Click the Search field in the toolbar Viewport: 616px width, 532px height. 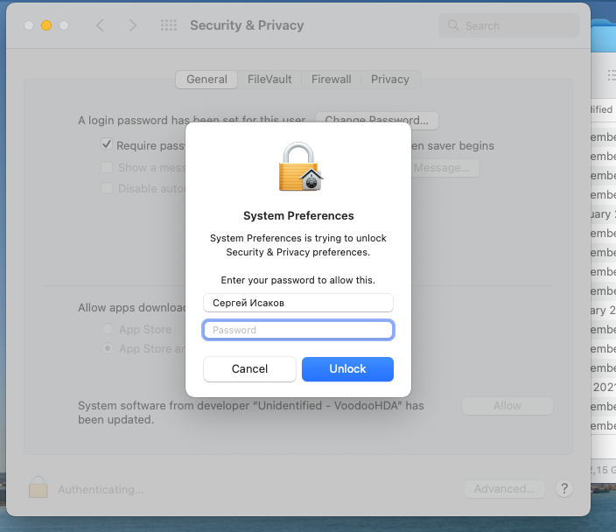tap(508, 25)
